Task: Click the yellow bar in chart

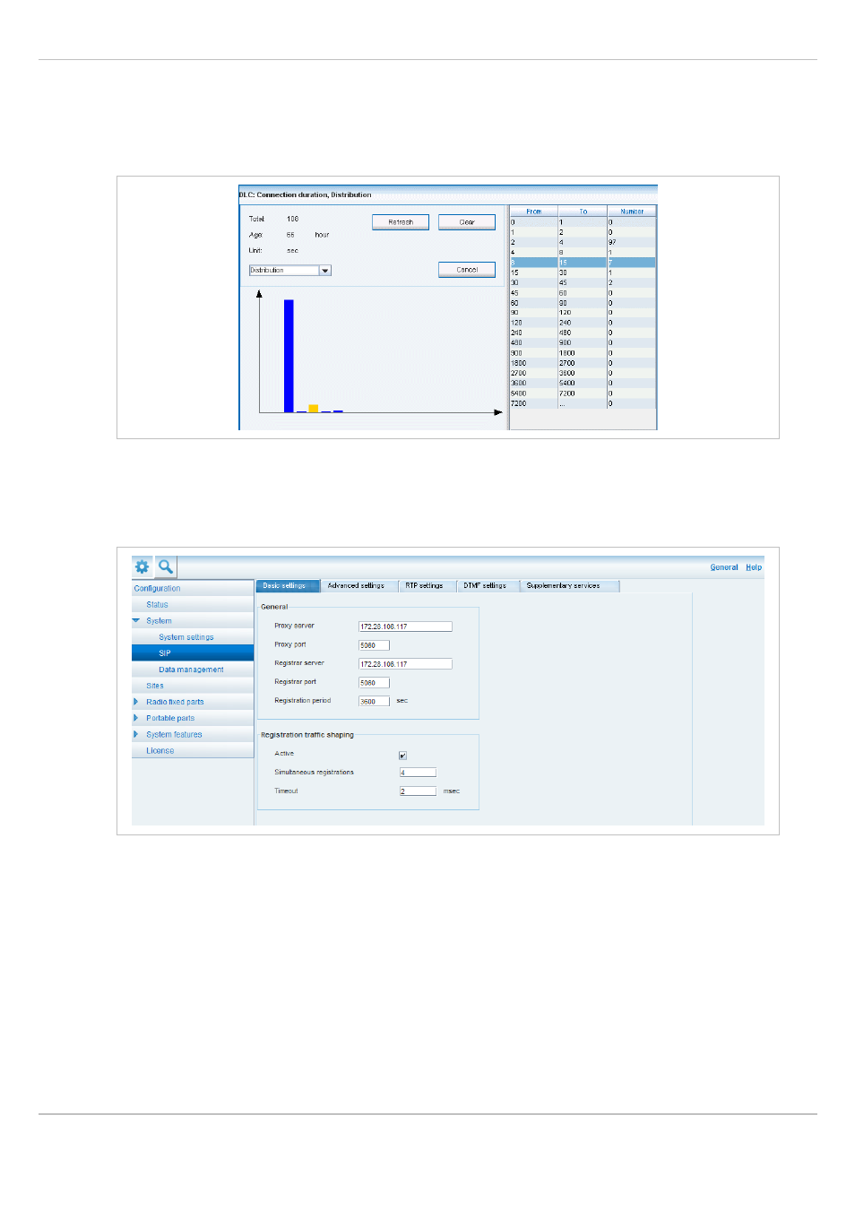Action: click(314, 409)
